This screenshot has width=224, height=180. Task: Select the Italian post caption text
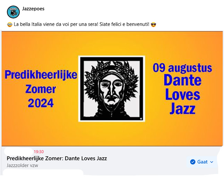(81, 25)
